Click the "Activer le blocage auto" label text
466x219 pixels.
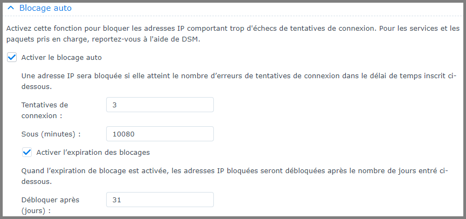(61, 57)
